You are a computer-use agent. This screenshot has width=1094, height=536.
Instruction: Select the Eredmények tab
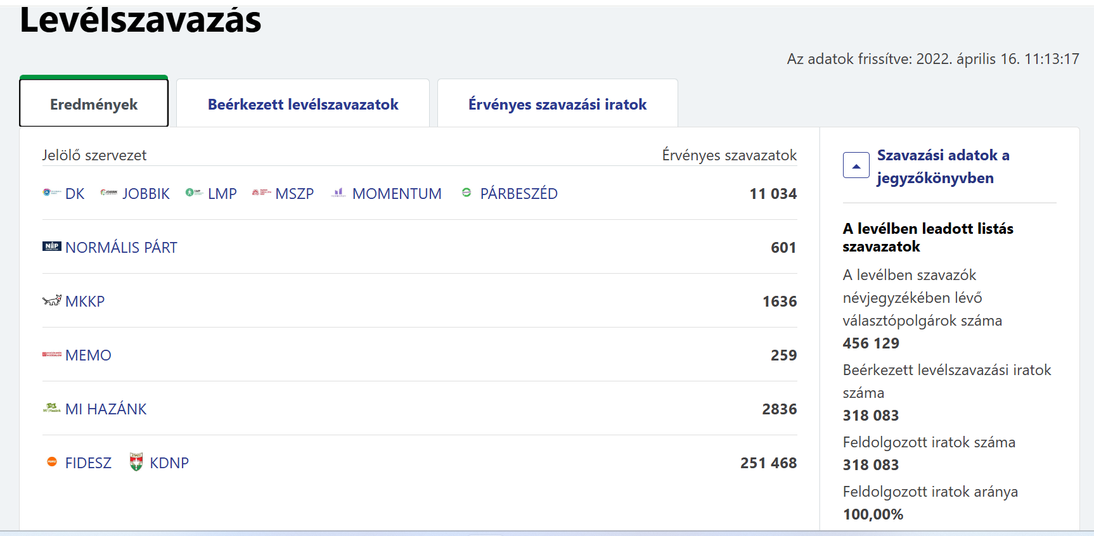[x=94, y=105]
